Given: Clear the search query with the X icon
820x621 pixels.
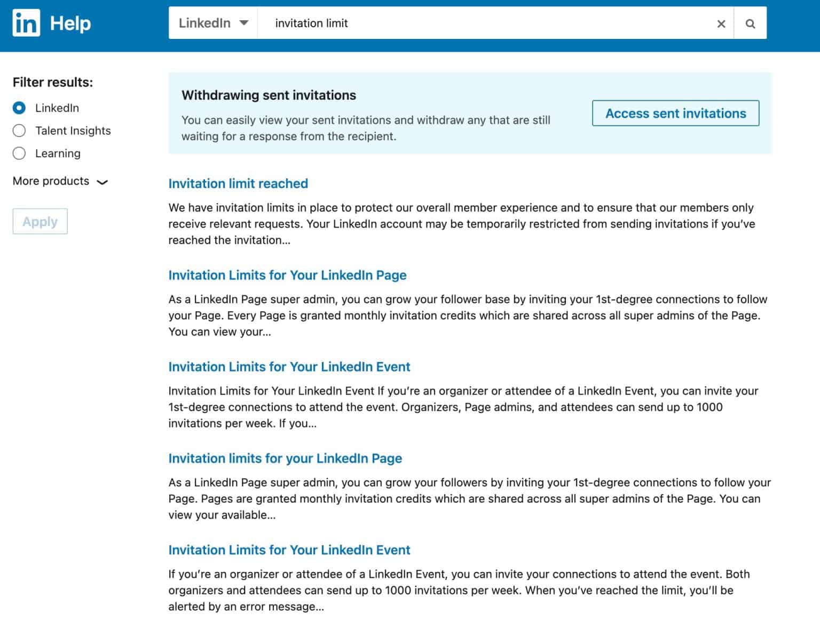Looking at the screenshot, I should (721, 23).
